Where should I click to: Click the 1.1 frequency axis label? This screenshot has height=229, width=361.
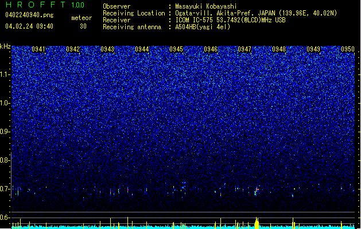click(x=5, y=74)
